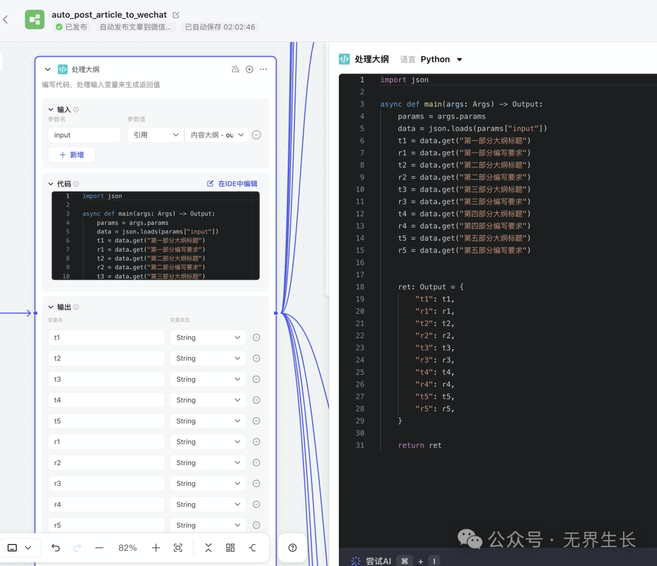
Task: Open the Python language dropdown
Action: pos(441,60)
